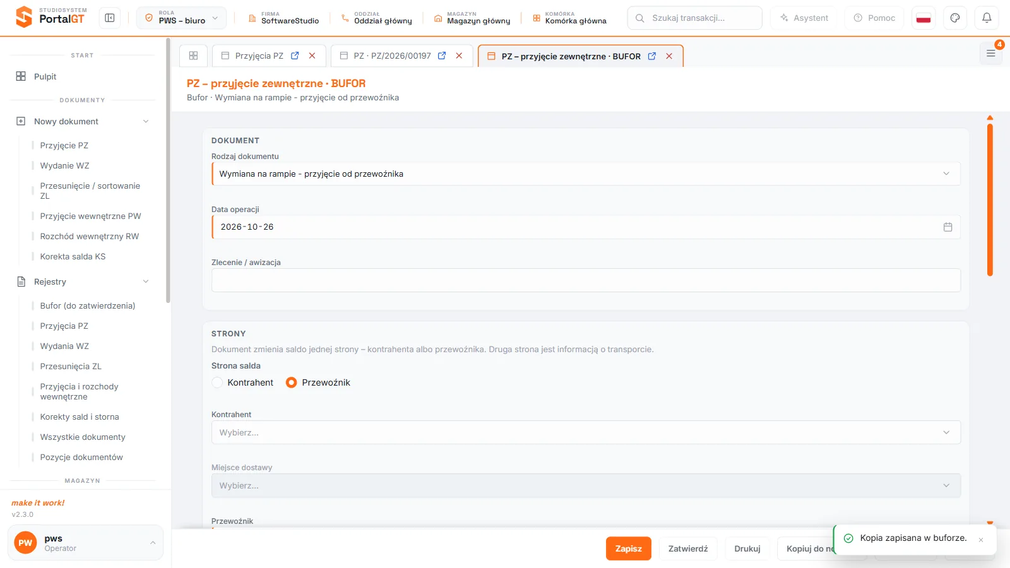Click the form's vertical scrollbar thumb
1010x568 pixels.
point(990,199)
